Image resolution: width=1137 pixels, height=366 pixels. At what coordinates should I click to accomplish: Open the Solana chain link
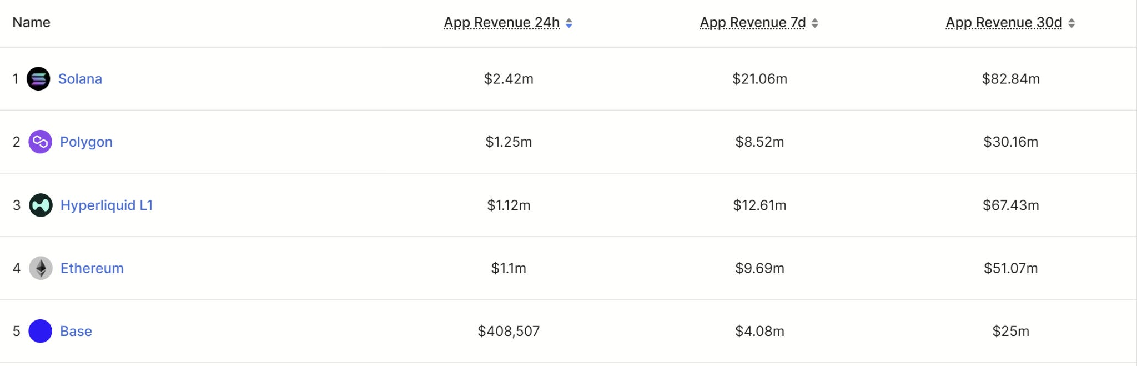pyautogui.click(x=80, y=79)
